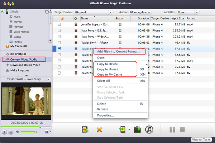Click the sidebar scroll down arrow
The height and width of the screenshot is (143, 215).
pos(50,41)
